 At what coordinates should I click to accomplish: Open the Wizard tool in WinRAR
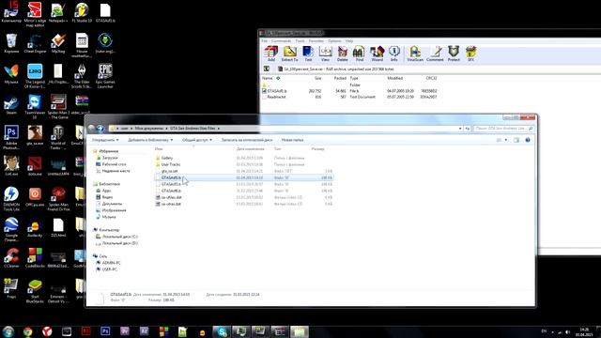pos(377,54)
